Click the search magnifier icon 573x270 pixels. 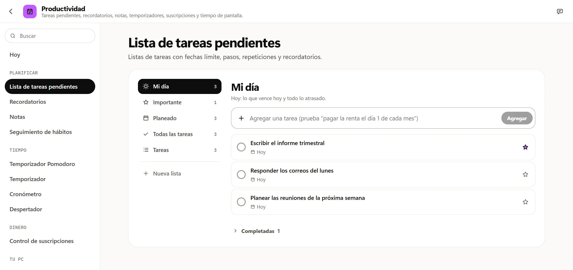[13, 36]
